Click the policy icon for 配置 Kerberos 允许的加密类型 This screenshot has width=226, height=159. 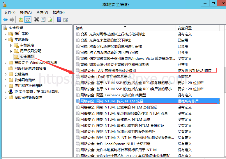(x=77, y=95)
